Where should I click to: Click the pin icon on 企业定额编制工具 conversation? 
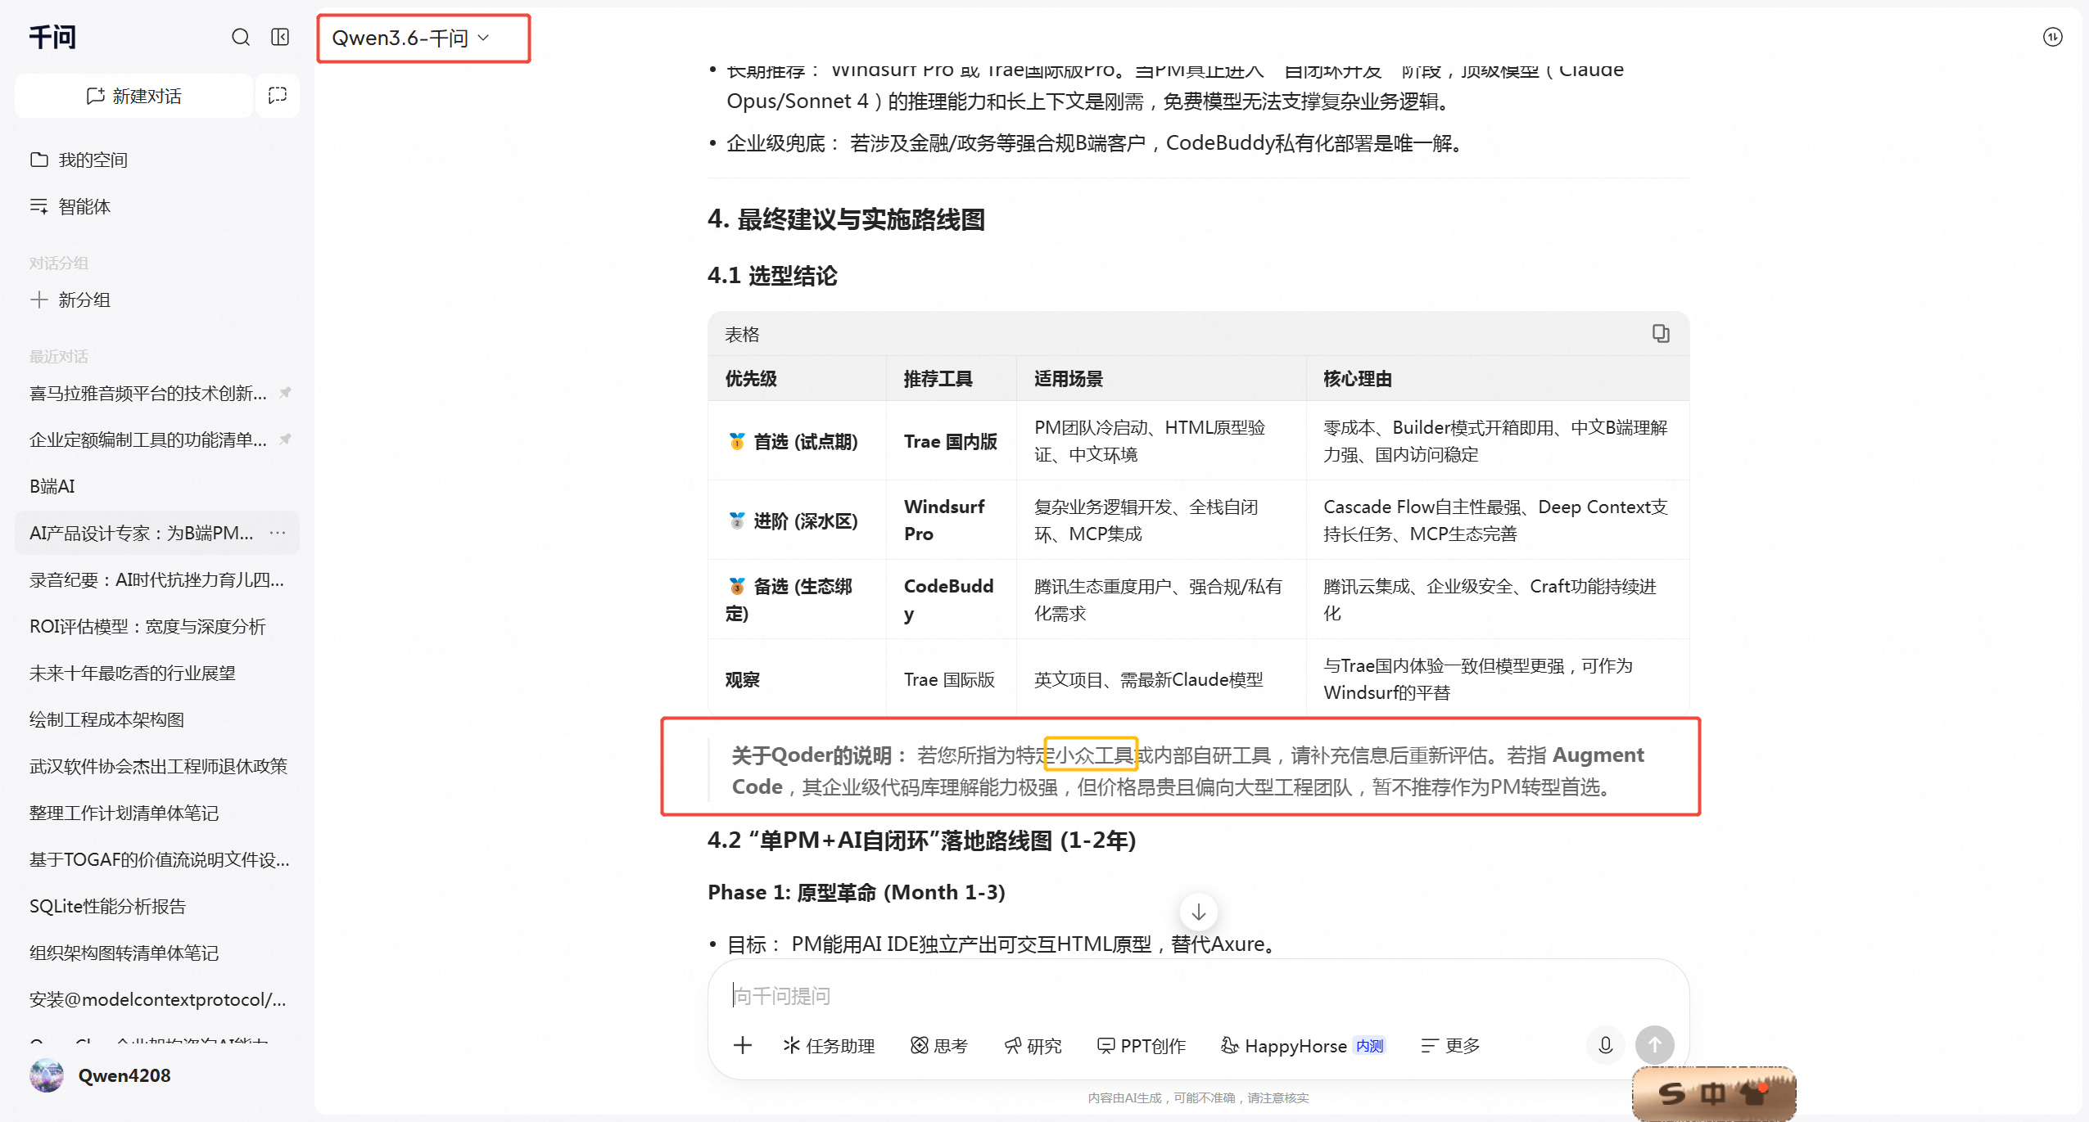[285, 439]
